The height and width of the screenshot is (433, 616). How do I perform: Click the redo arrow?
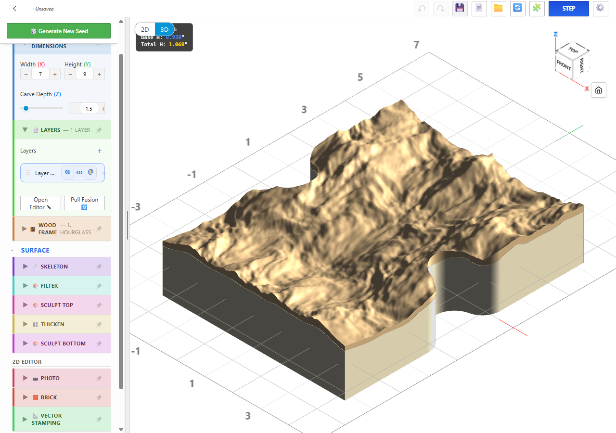[x=441, y=9]
